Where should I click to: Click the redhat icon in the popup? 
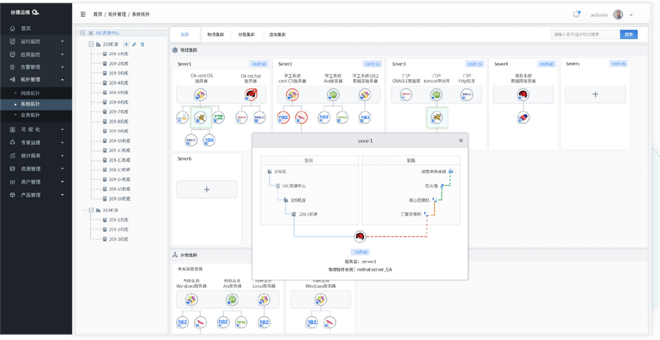point(360,236)
